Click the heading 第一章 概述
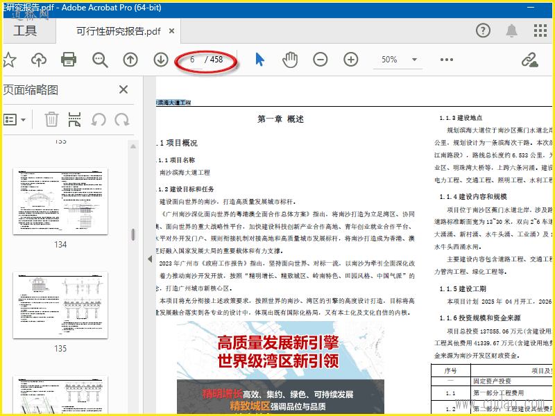555x416 pixels. pyautogui.click(x=281, y=119)
